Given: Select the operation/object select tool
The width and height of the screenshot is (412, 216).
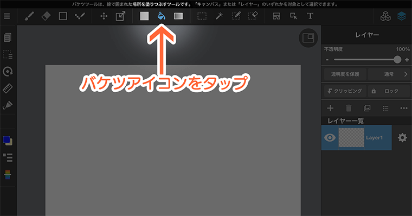Looking at the screenshot, I should point(293,16).
